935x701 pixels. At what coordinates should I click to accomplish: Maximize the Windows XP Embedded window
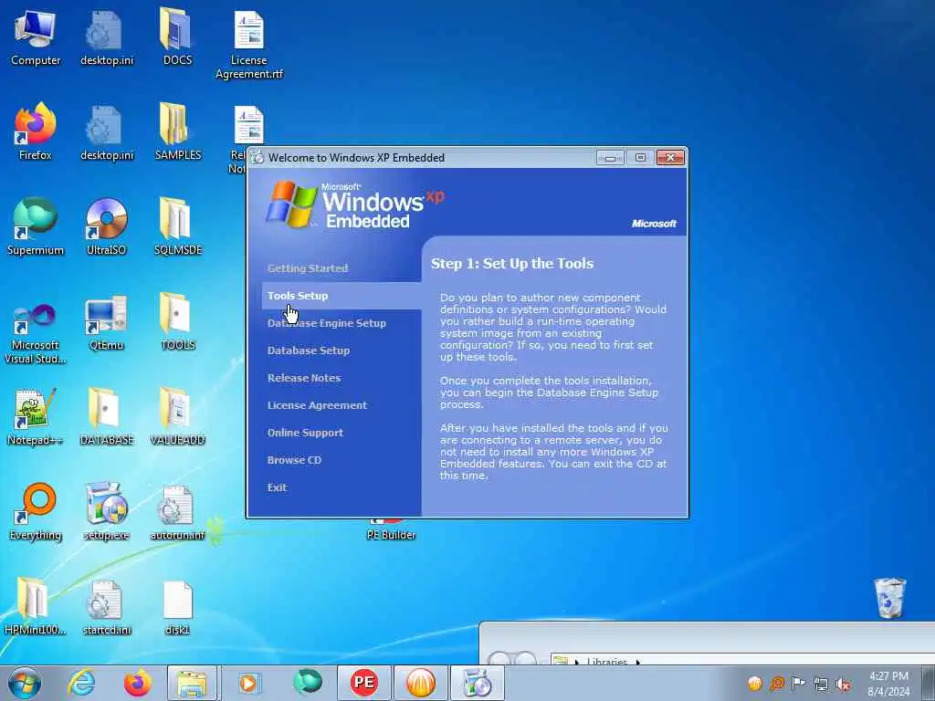tap(640, 157)
